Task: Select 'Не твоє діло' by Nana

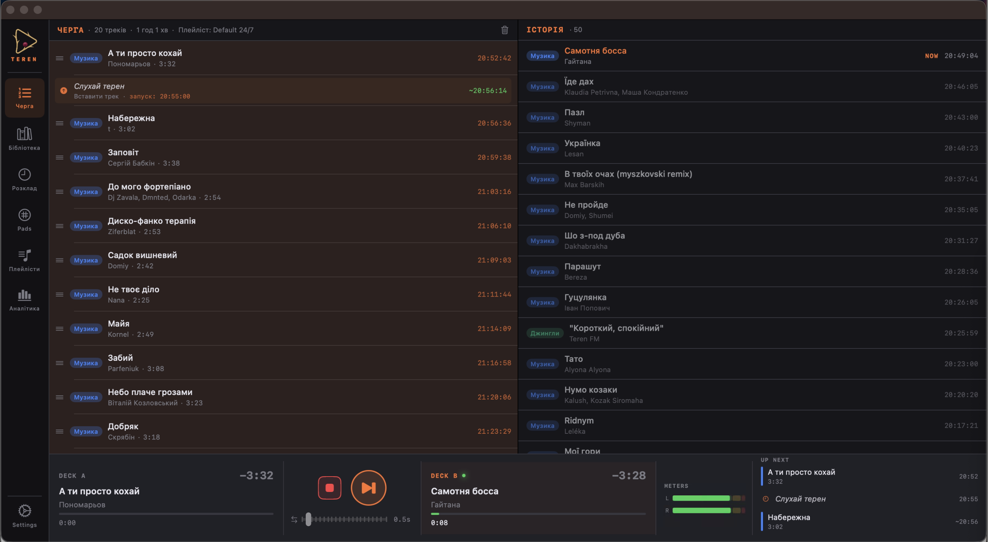Action: coord(283,294)
